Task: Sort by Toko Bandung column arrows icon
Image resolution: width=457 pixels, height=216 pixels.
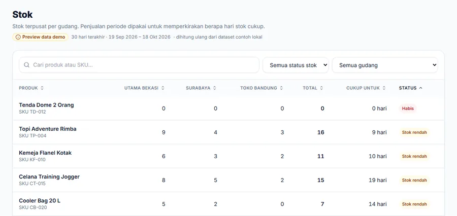Action: (x=281, y=88)
